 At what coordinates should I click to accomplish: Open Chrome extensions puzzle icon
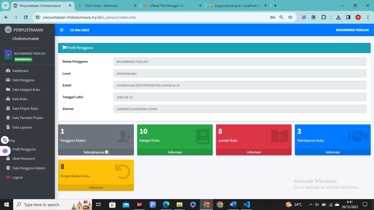(324, 17)
